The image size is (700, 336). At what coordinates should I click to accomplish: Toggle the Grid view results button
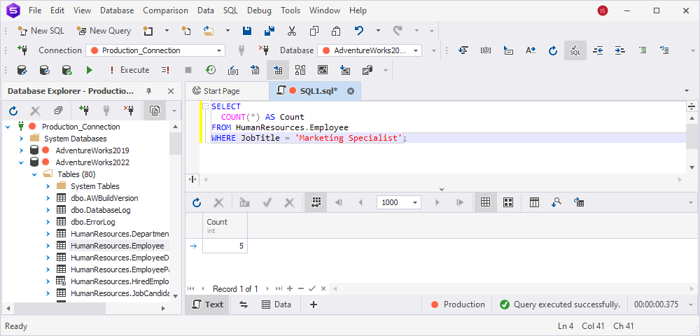[x=485, y=202]
